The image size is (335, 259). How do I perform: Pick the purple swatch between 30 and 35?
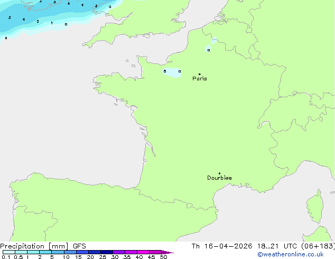pos(119,252)
